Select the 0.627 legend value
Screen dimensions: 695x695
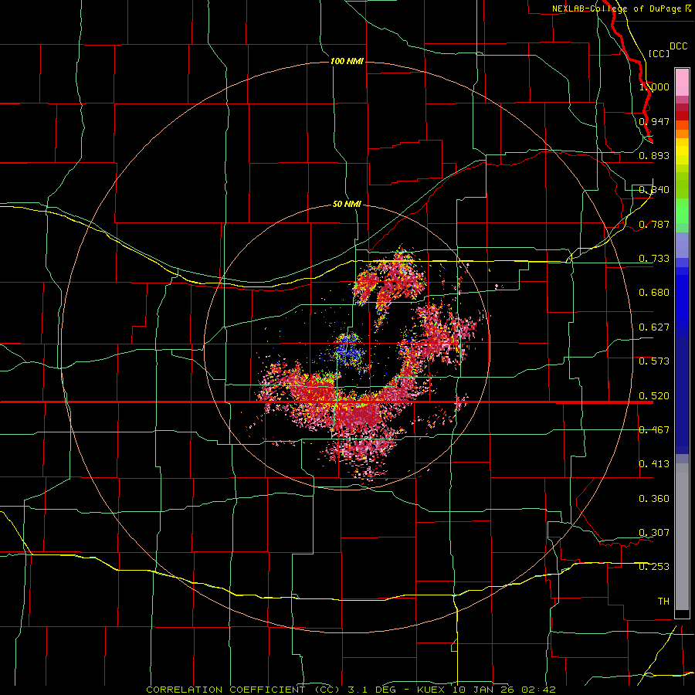coord(654,327)
